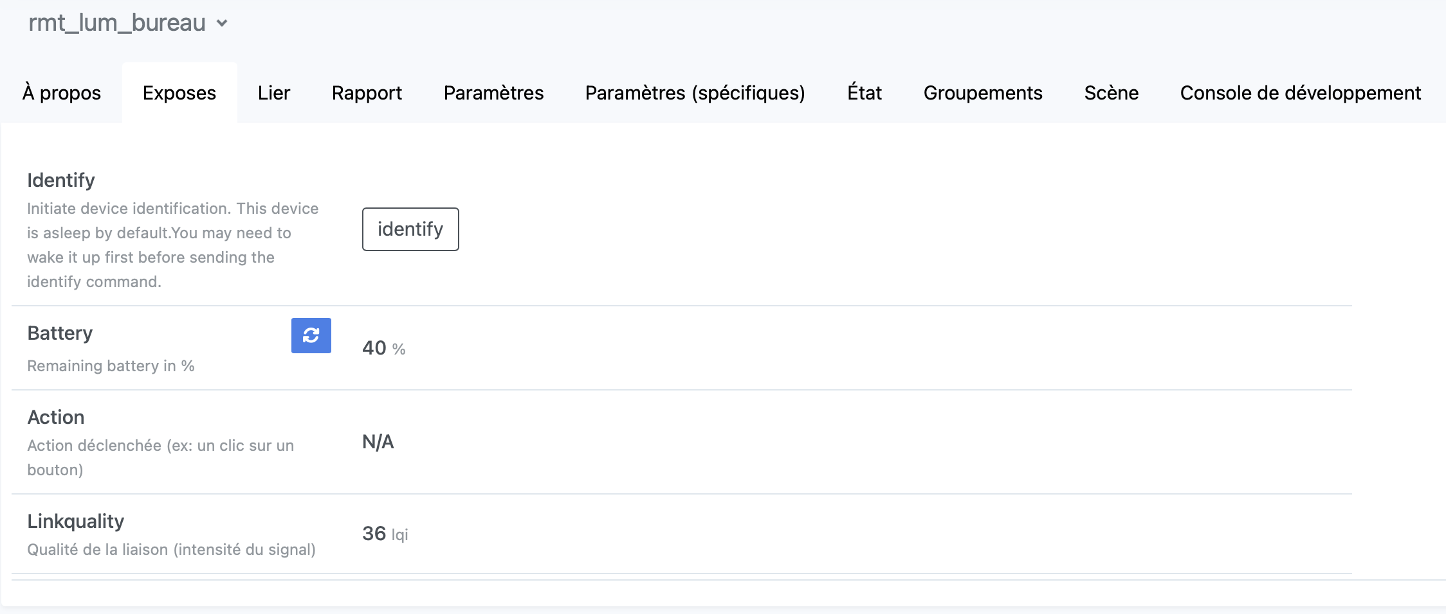This screenshot has width=1446, height=614.
Task: Click the 40 % battery value
Action: [383, 348]
